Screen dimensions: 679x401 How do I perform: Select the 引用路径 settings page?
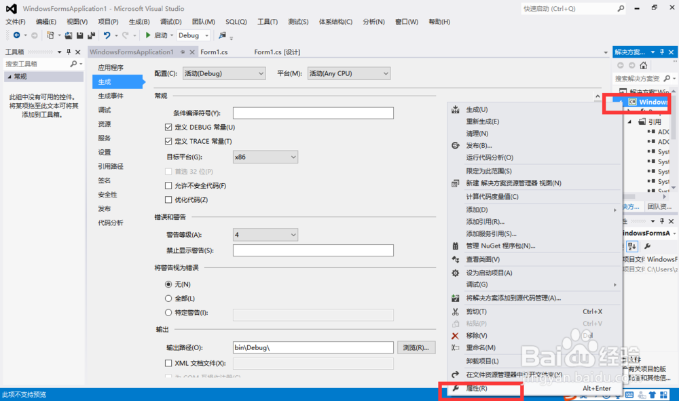pyautogui.click(x=111, y=166)
